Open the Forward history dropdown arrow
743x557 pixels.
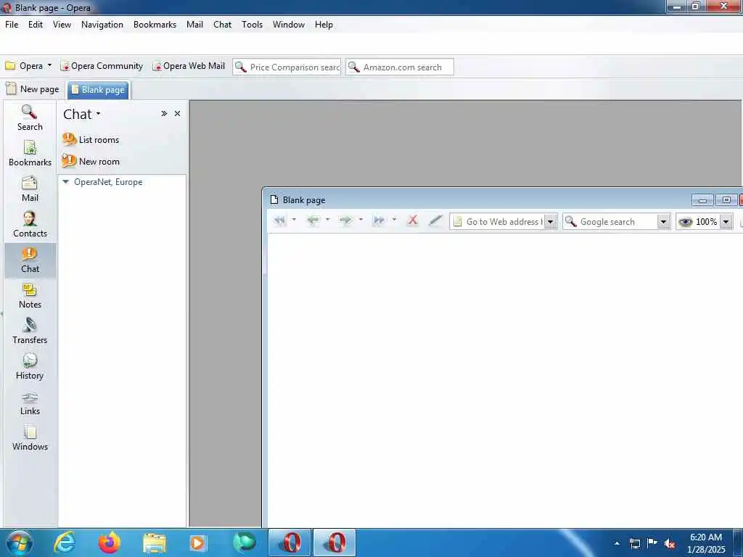click(x=361, y=219)
